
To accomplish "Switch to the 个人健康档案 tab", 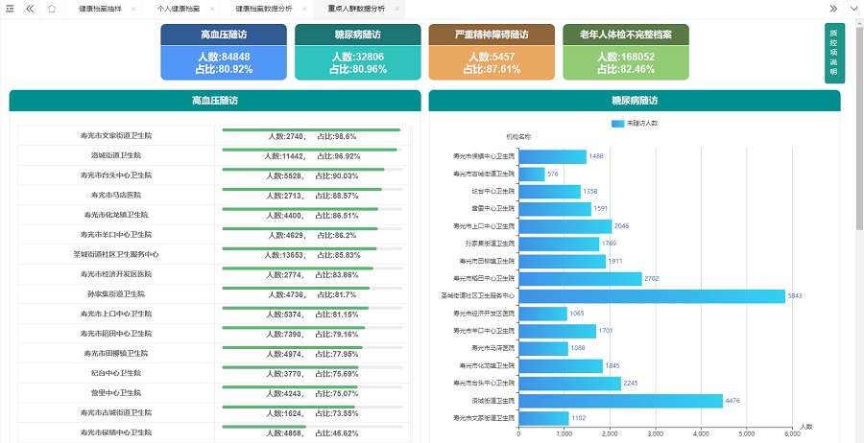I will coord(179,8).
